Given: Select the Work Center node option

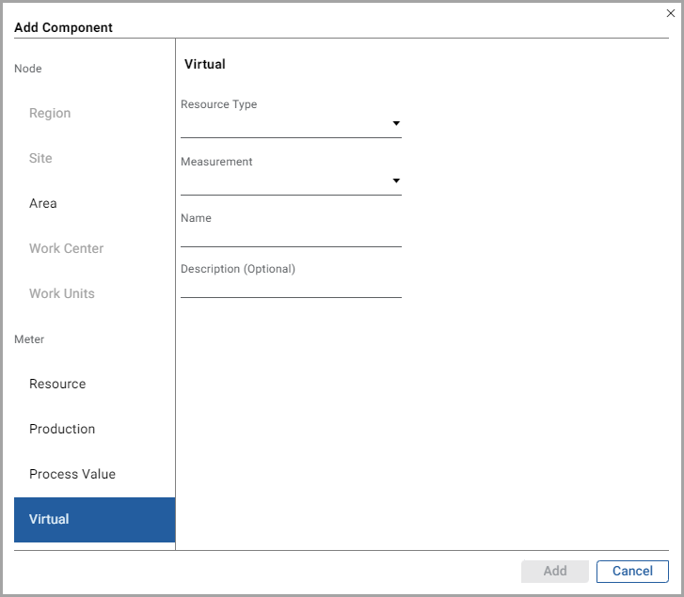Looking at the screenshot, I should tap(66, 248).
